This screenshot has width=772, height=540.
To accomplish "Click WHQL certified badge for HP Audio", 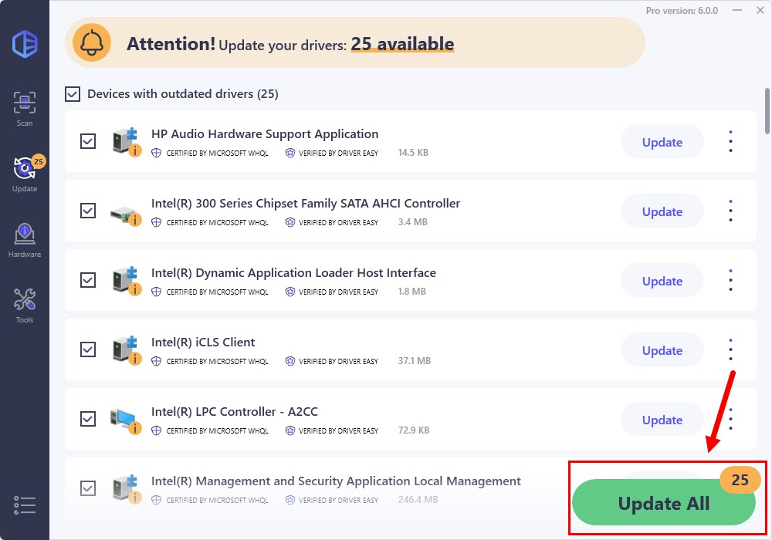I will 210,153.
